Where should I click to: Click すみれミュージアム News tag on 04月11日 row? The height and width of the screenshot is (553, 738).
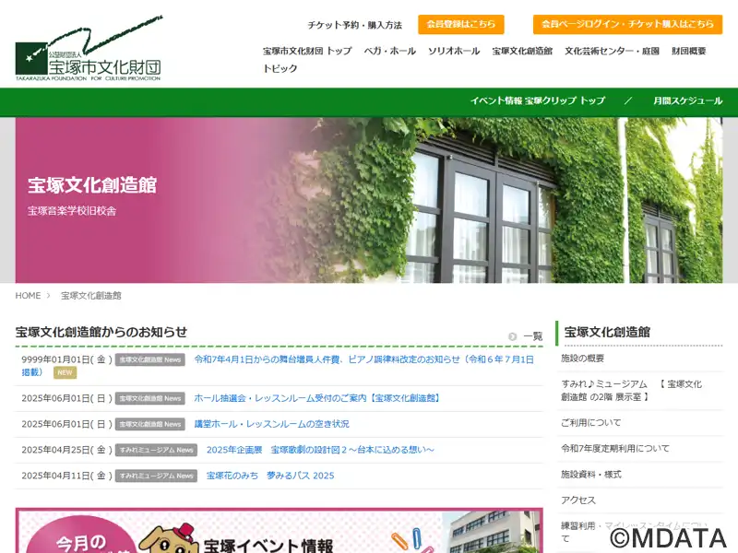(x=156, y=476)
